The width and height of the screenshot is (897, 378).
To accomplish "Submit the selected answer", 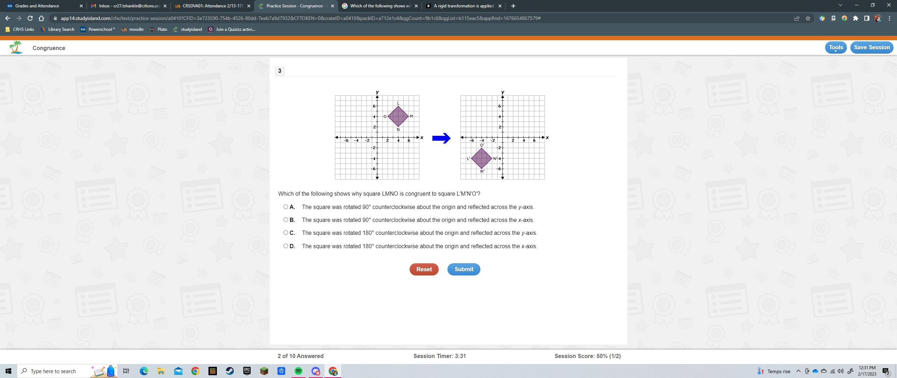I will point(463,269).
